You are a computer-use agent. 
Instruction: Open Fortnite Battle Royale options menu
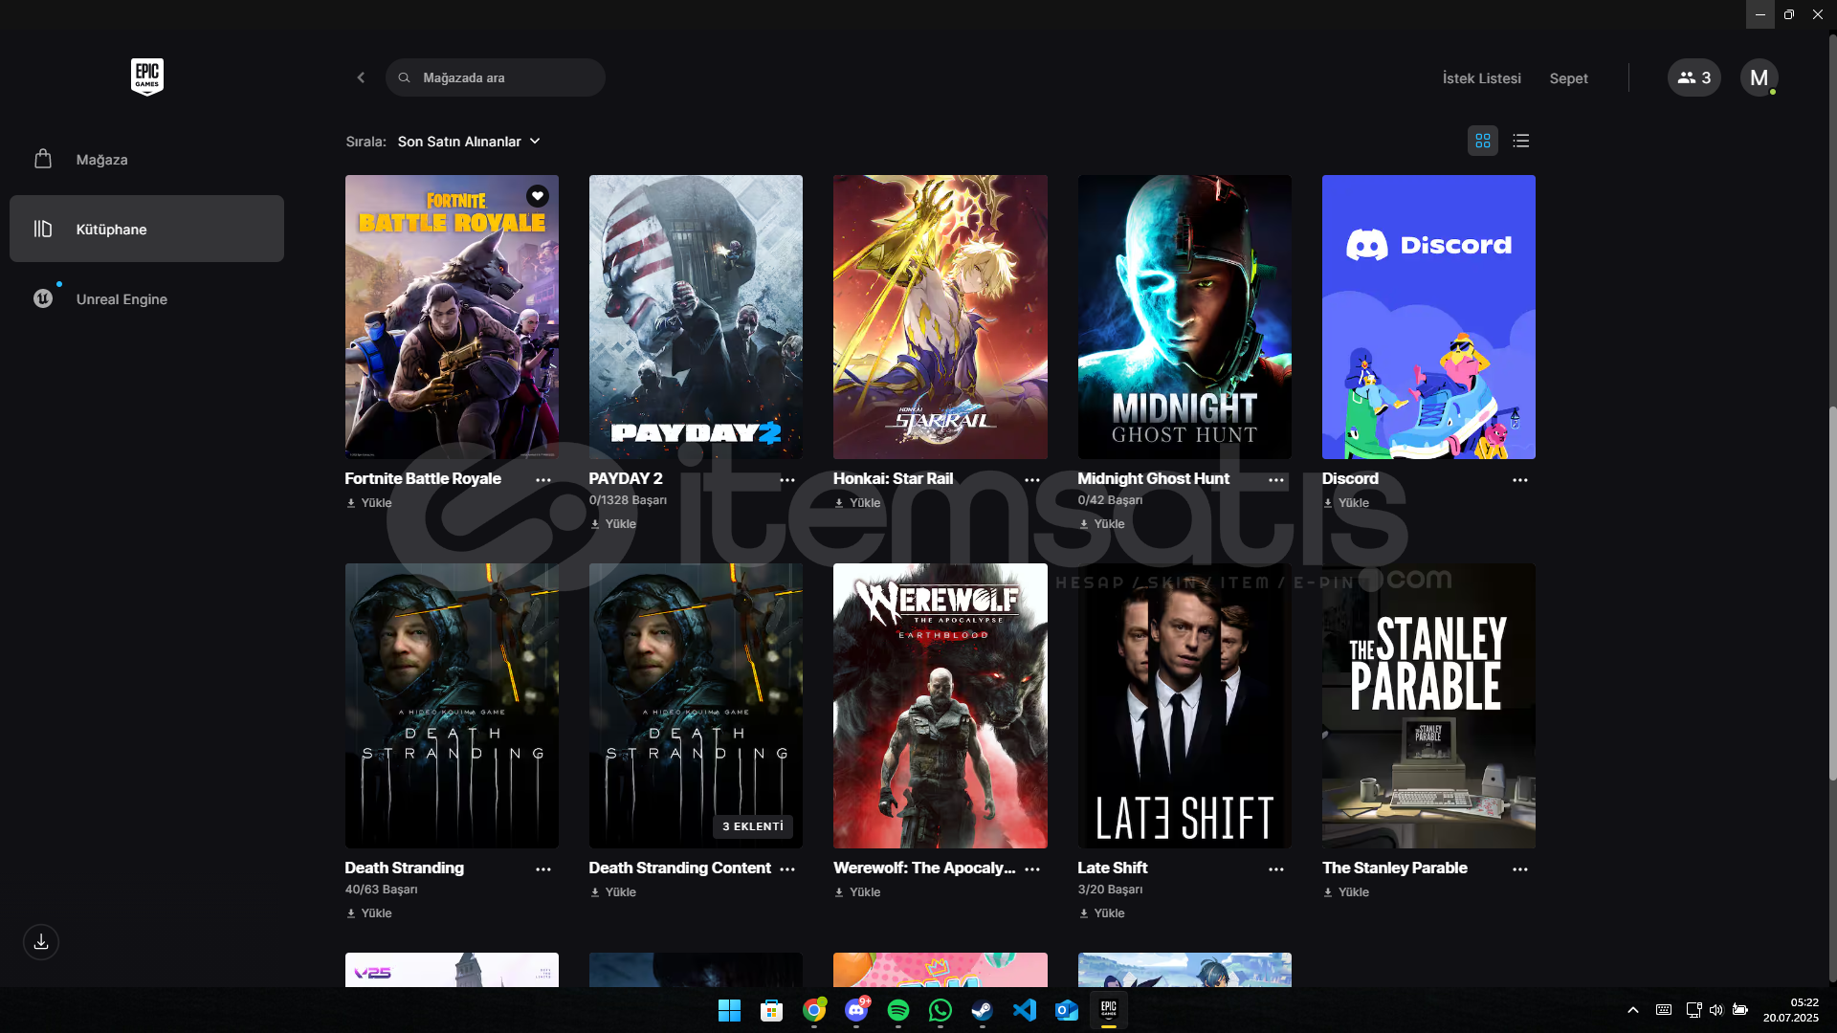pos(543,480)
